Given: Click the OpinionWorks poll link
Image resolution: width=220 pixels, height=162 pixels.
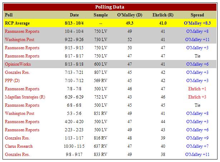Looking at the screenshot, I should click(x=18, y=64).
